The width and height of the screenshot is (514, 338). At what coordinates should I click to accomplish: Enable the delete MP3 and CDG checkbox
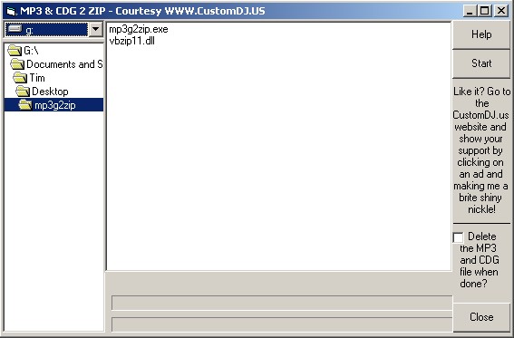[x=459, y=237]
